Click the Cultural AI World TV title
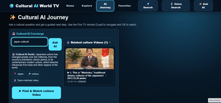The width and height of the screenshot is (221, 103). pyautogui.click(x=37, y=6)
